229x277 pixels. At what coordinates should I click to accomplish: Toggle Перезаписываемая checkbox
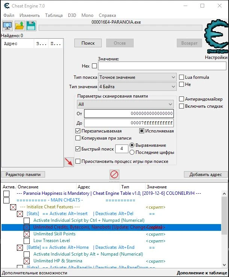pyautogui.click(x=78, y=131)
